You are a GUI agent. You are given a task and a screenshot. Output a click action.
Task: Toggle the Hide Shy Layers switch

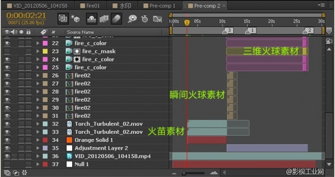pyautogui.click(x=92, y=18)
